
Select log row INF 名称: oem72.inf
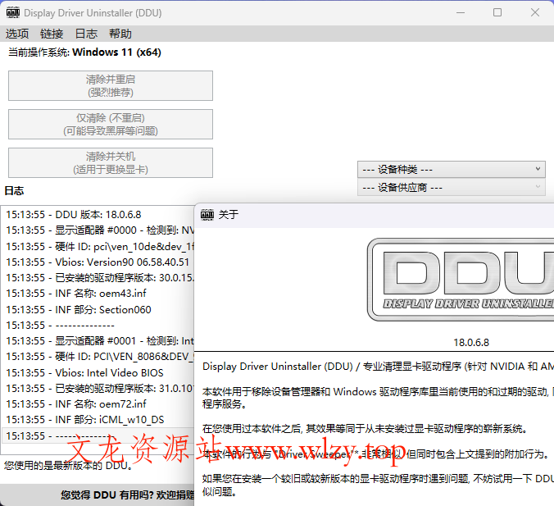98,404
